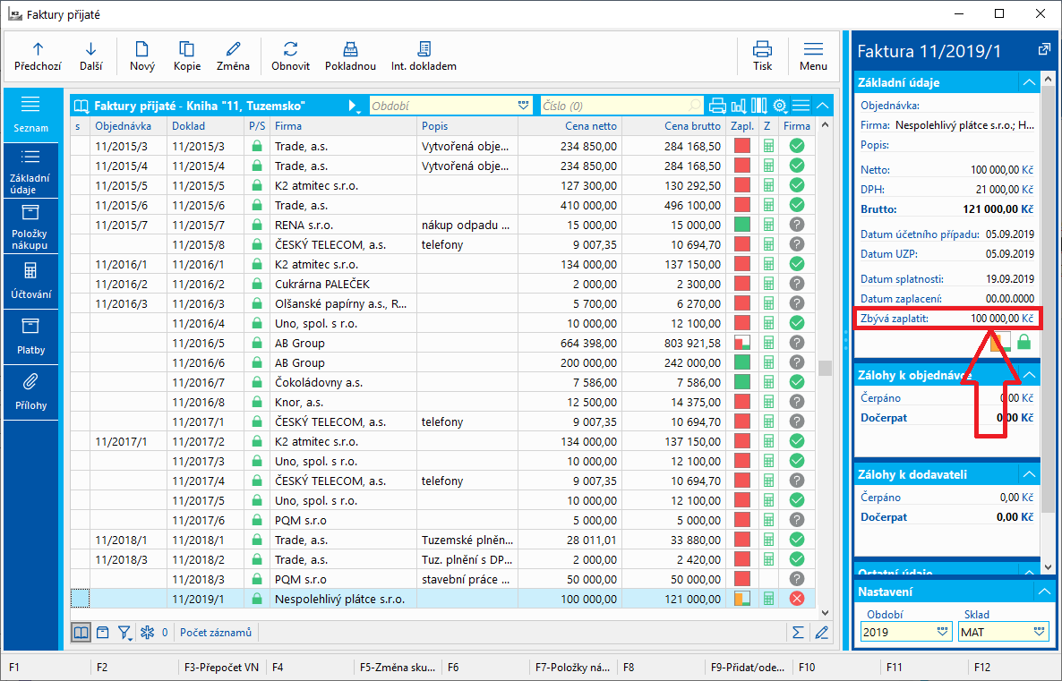Click the sum (Σ) icon below the table
This screenshot has height=681, width=1062.
[x=798, y=633]
